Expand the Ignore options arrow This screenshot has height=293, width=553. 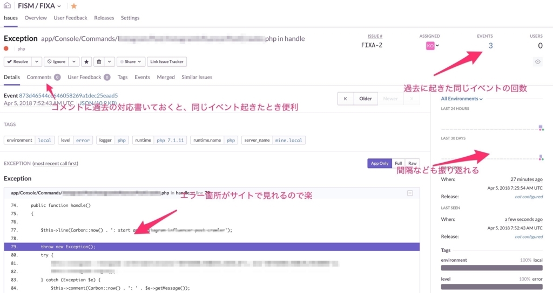pyautogui.click(x=73, y=61)
